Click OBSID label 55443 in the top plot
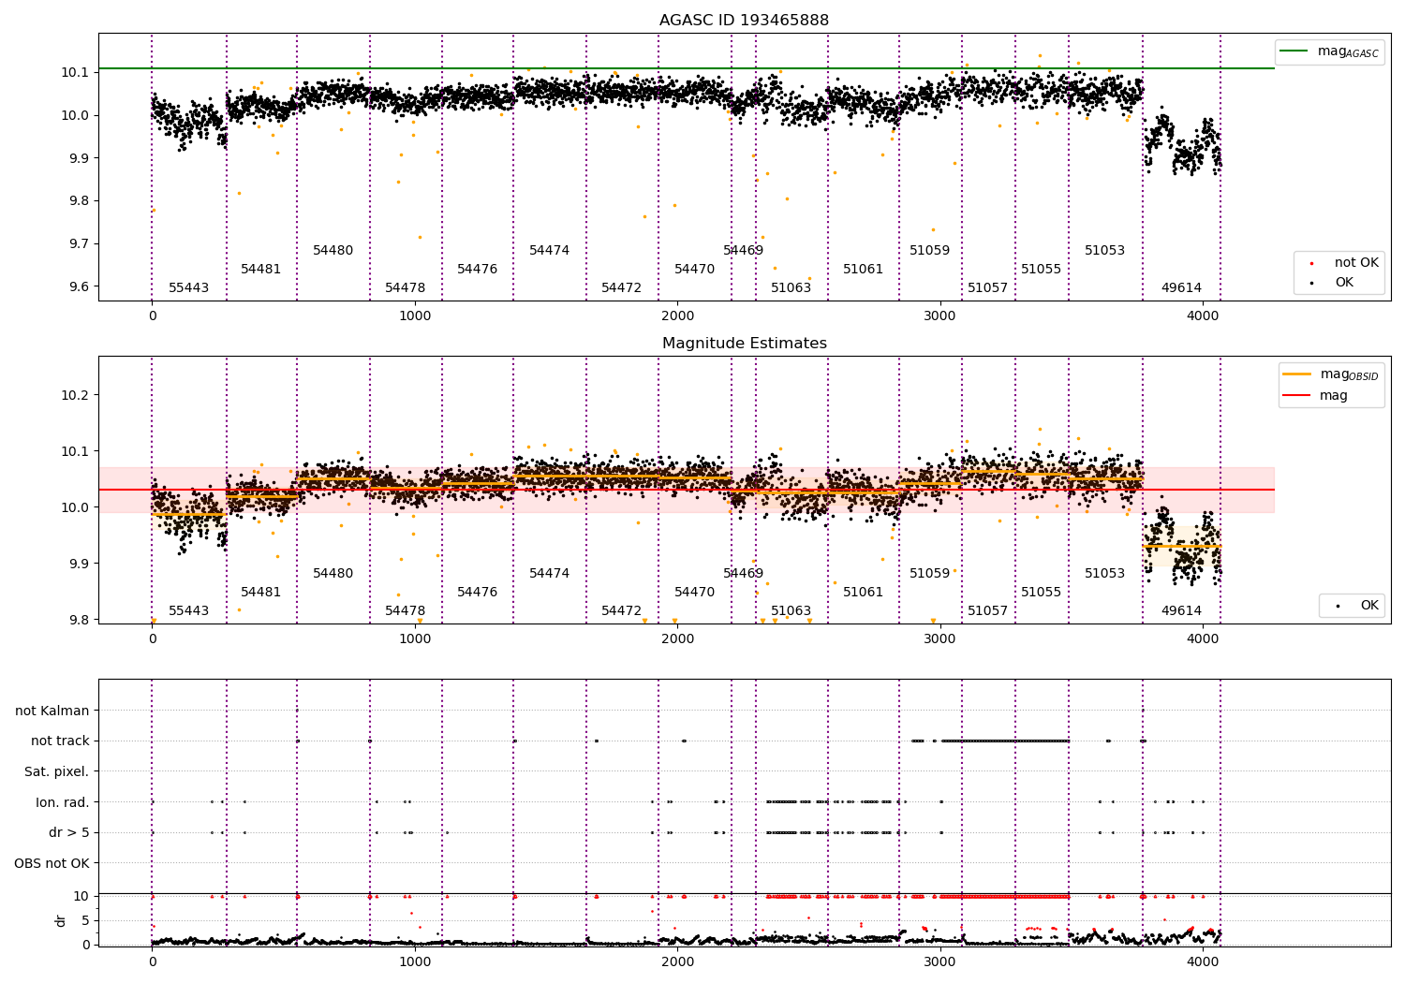The image size is (1405, 983). pos(189,288)
